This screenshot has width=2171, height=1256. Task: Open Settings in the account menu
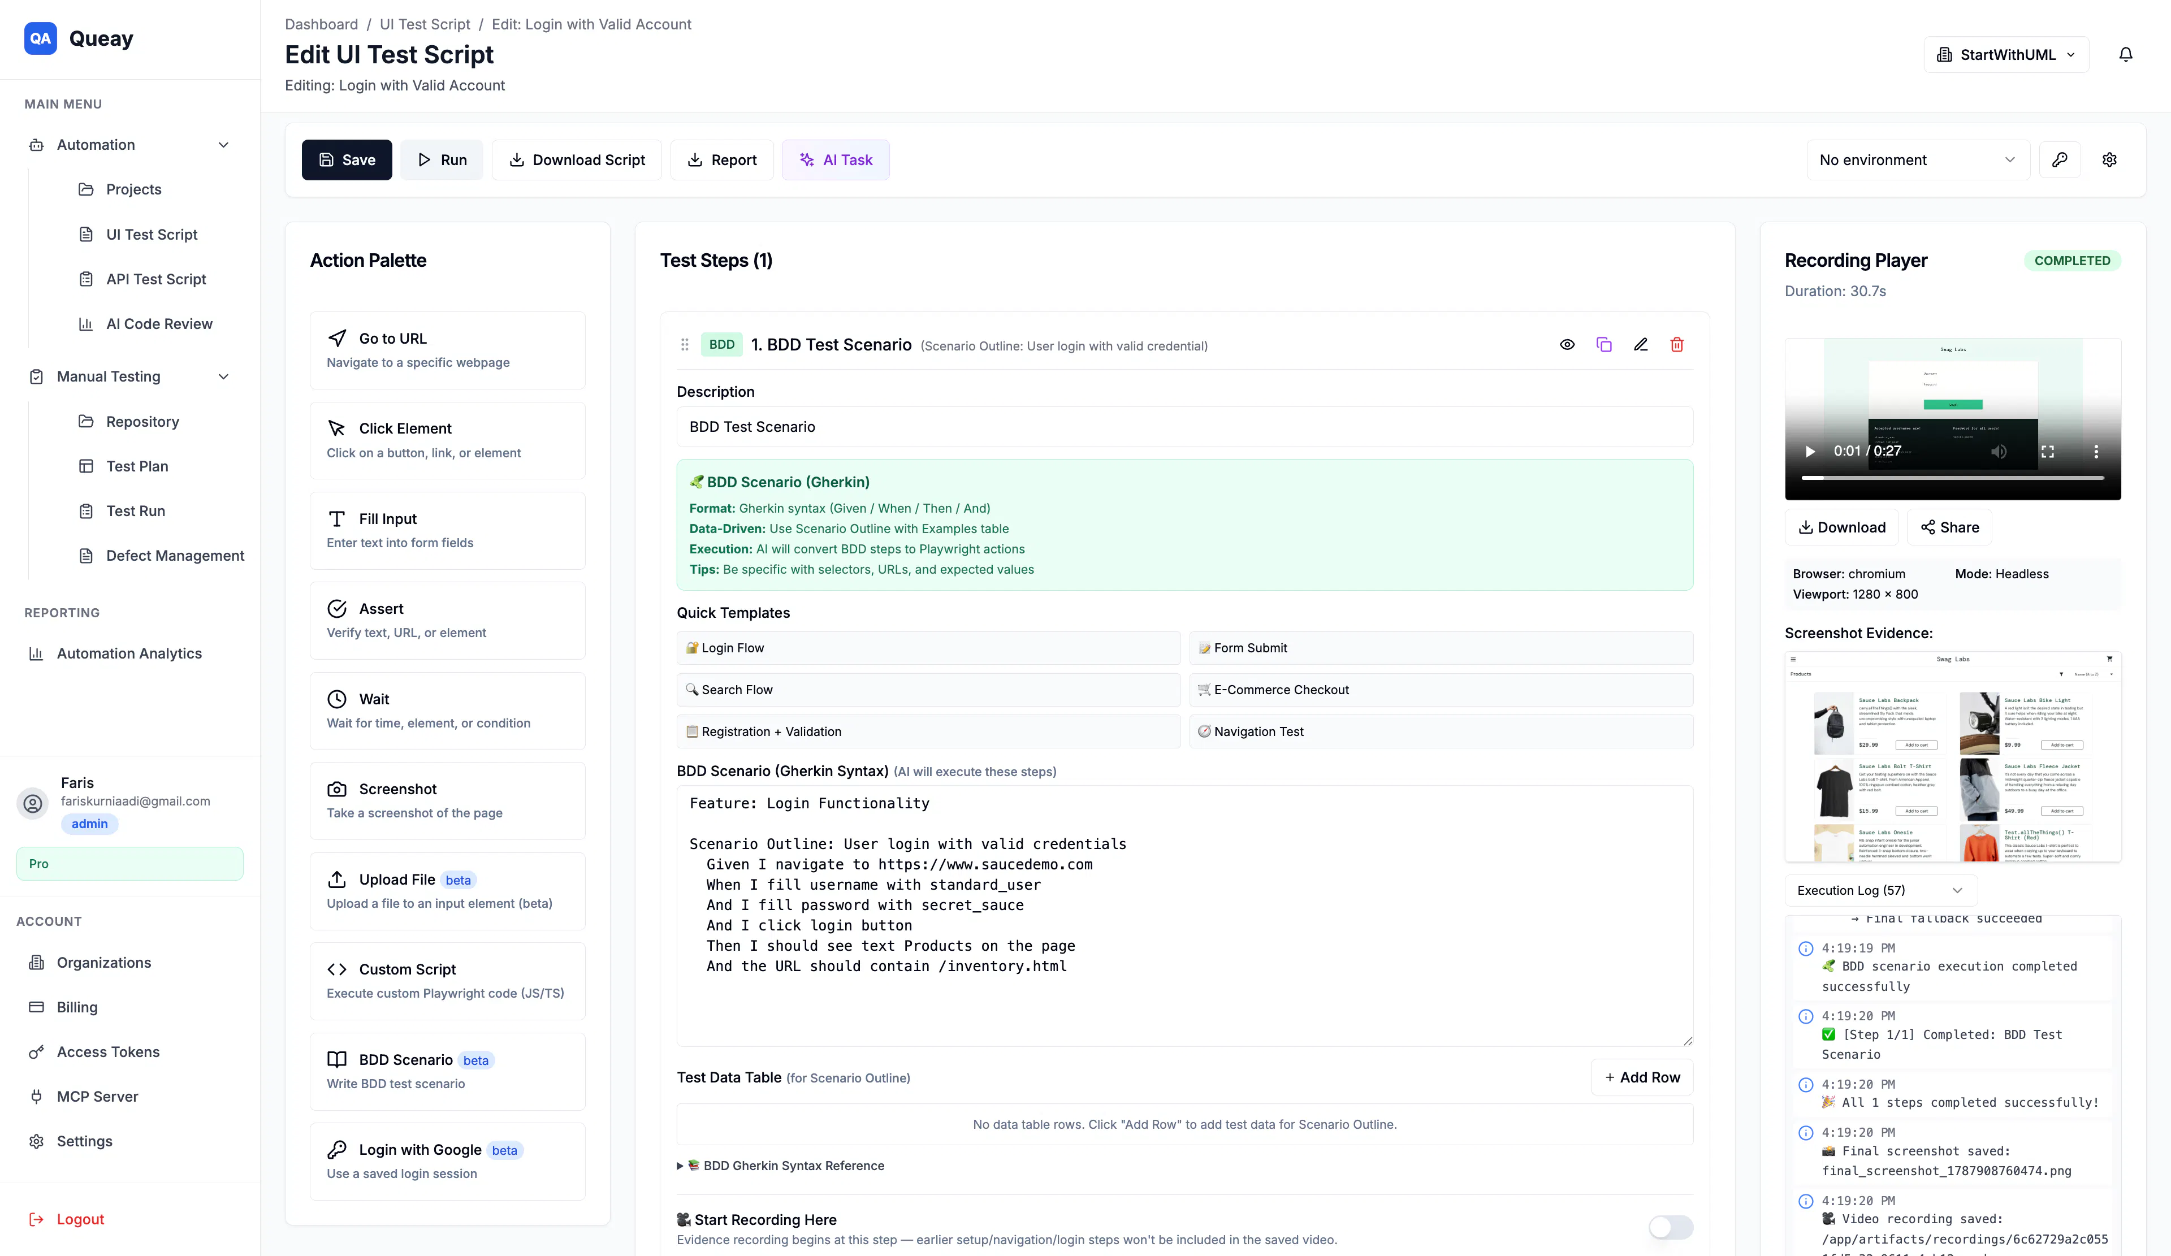pos(84,1141)
